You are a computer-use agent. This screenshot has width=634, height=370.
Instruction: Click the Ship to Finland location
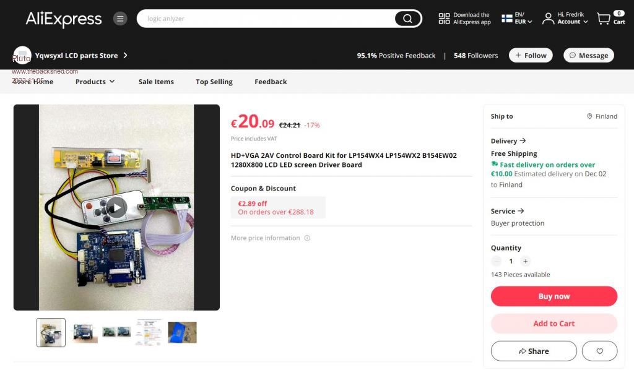tap(602, 116)
